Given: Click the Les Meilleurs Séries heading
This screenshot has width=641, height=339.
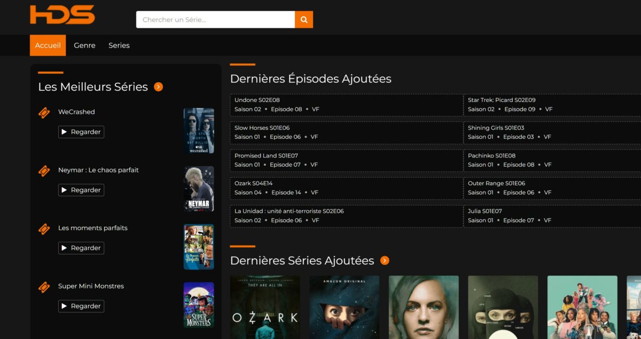Looking at the screenshot, I should click(x=93, y=87).
